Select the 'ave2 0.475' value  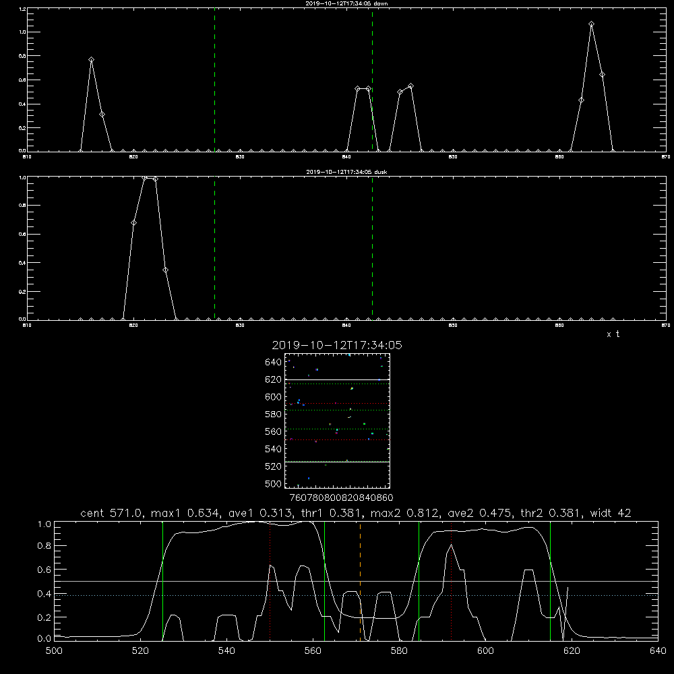click(479, 513)
